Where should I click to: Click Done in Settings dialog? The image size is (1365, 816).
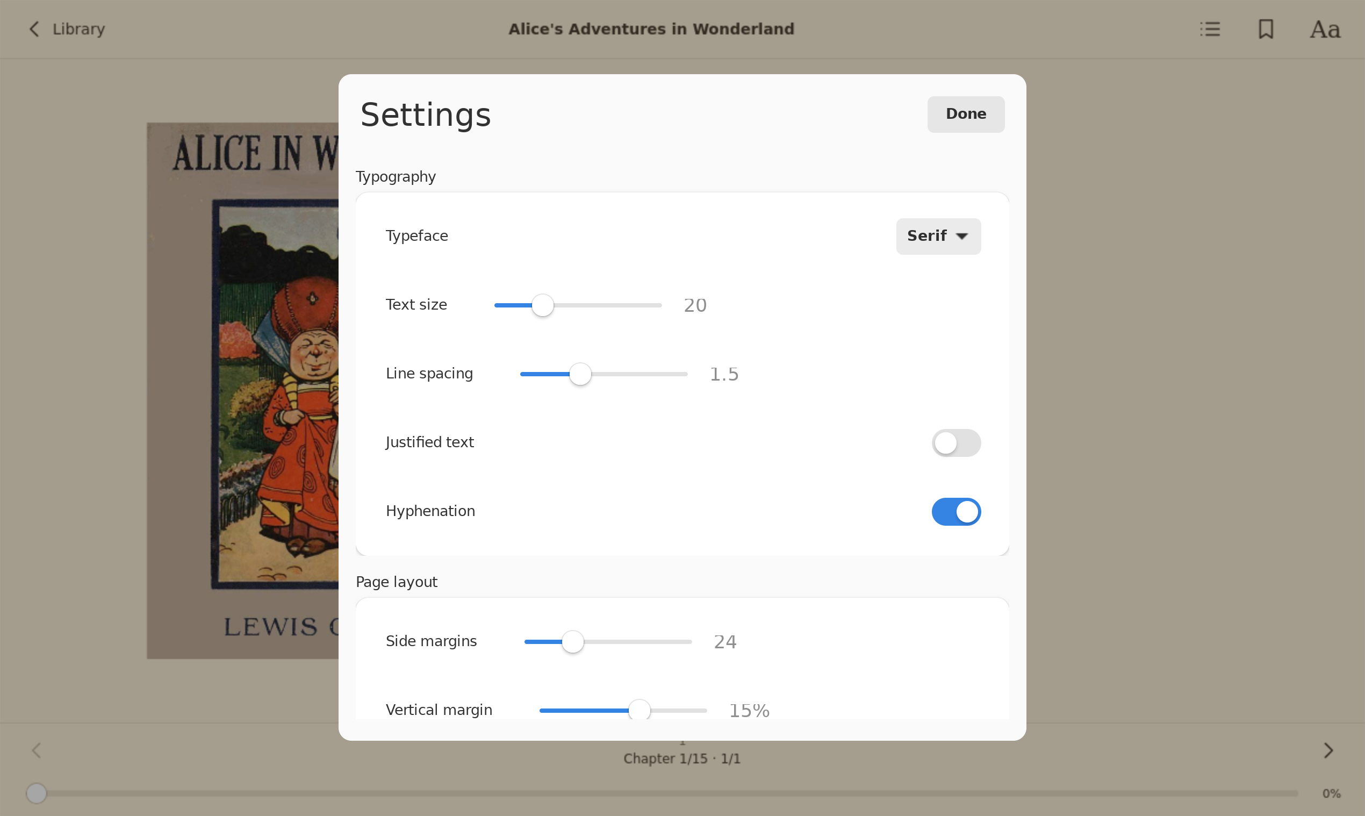coord(966,114)
